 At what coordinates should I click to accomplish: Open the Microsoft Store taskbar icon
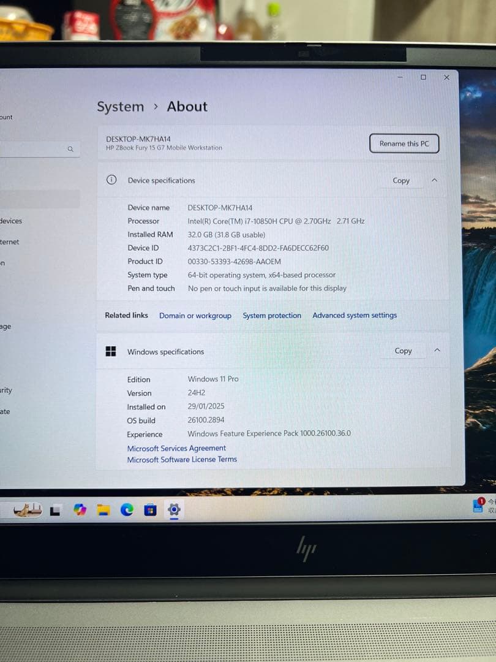point(150,510)
